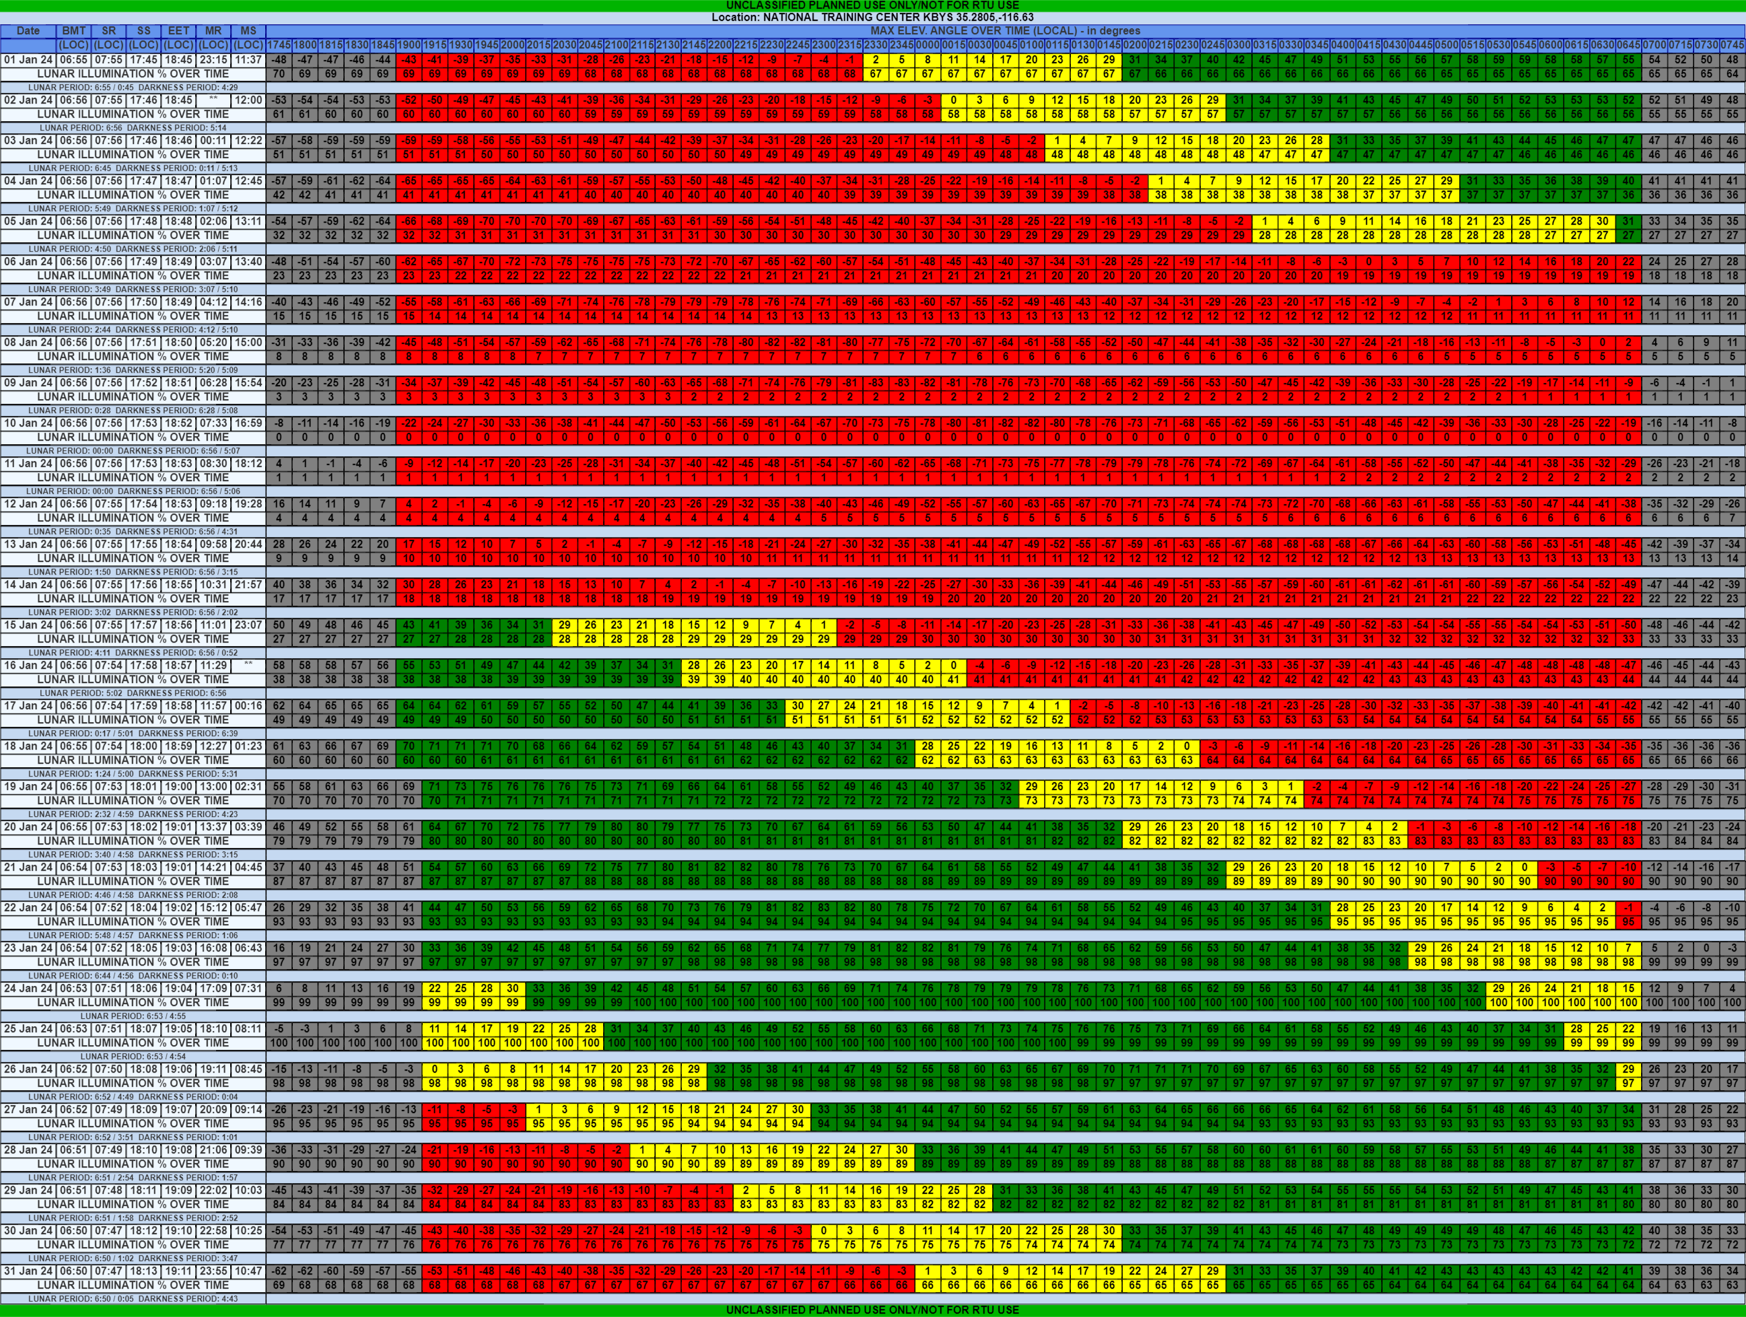Click LUNAR PERIOD 6:55 / 0:45 row
Screen dimensions: 1746x1317
click(133, 87)
